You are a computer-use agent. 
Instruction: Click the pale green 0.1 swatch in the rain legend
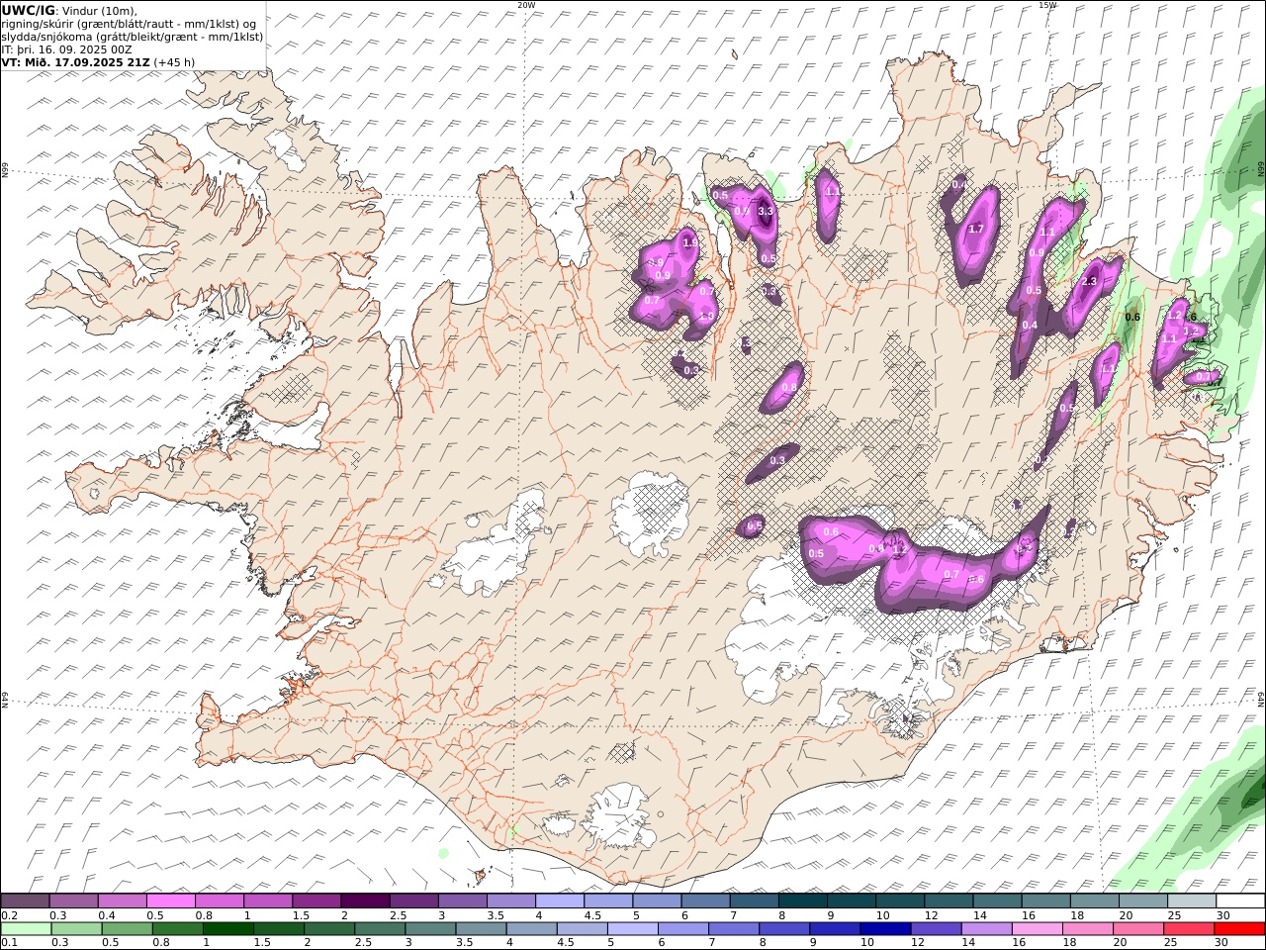[x=26, y=928]
